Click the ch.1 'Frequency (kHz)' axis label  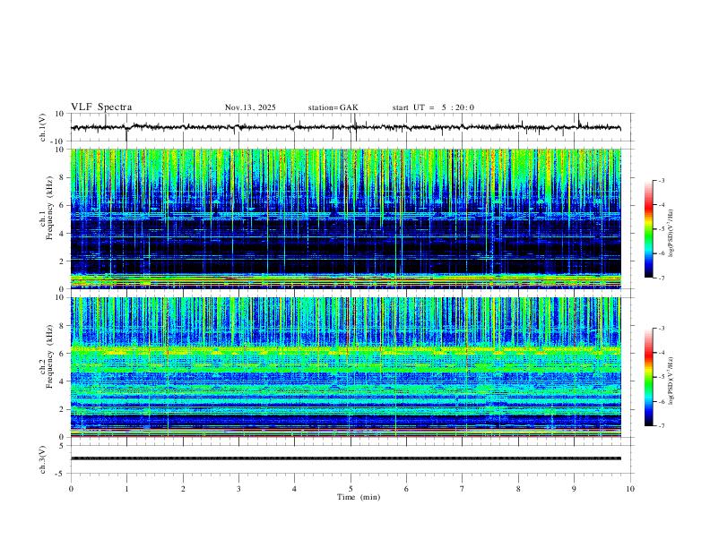[x=49, y=209]
